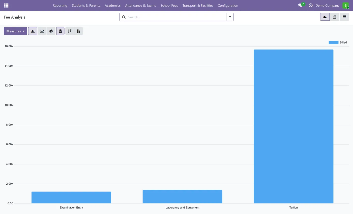Open the Attendance & Exams menu
Screen dimensions: 353x214
point(140,5)
